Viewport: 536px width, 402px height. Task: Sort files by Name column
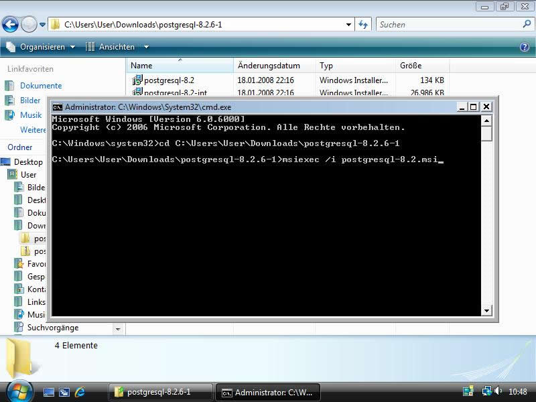(180, 65)
